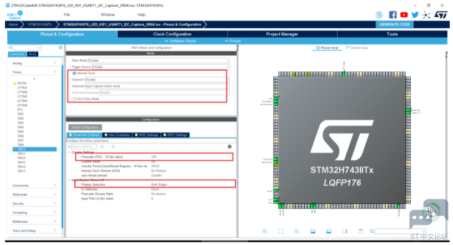Click the split view columns icon
Viewport: 453px width, 245px height.
[345, 231]
